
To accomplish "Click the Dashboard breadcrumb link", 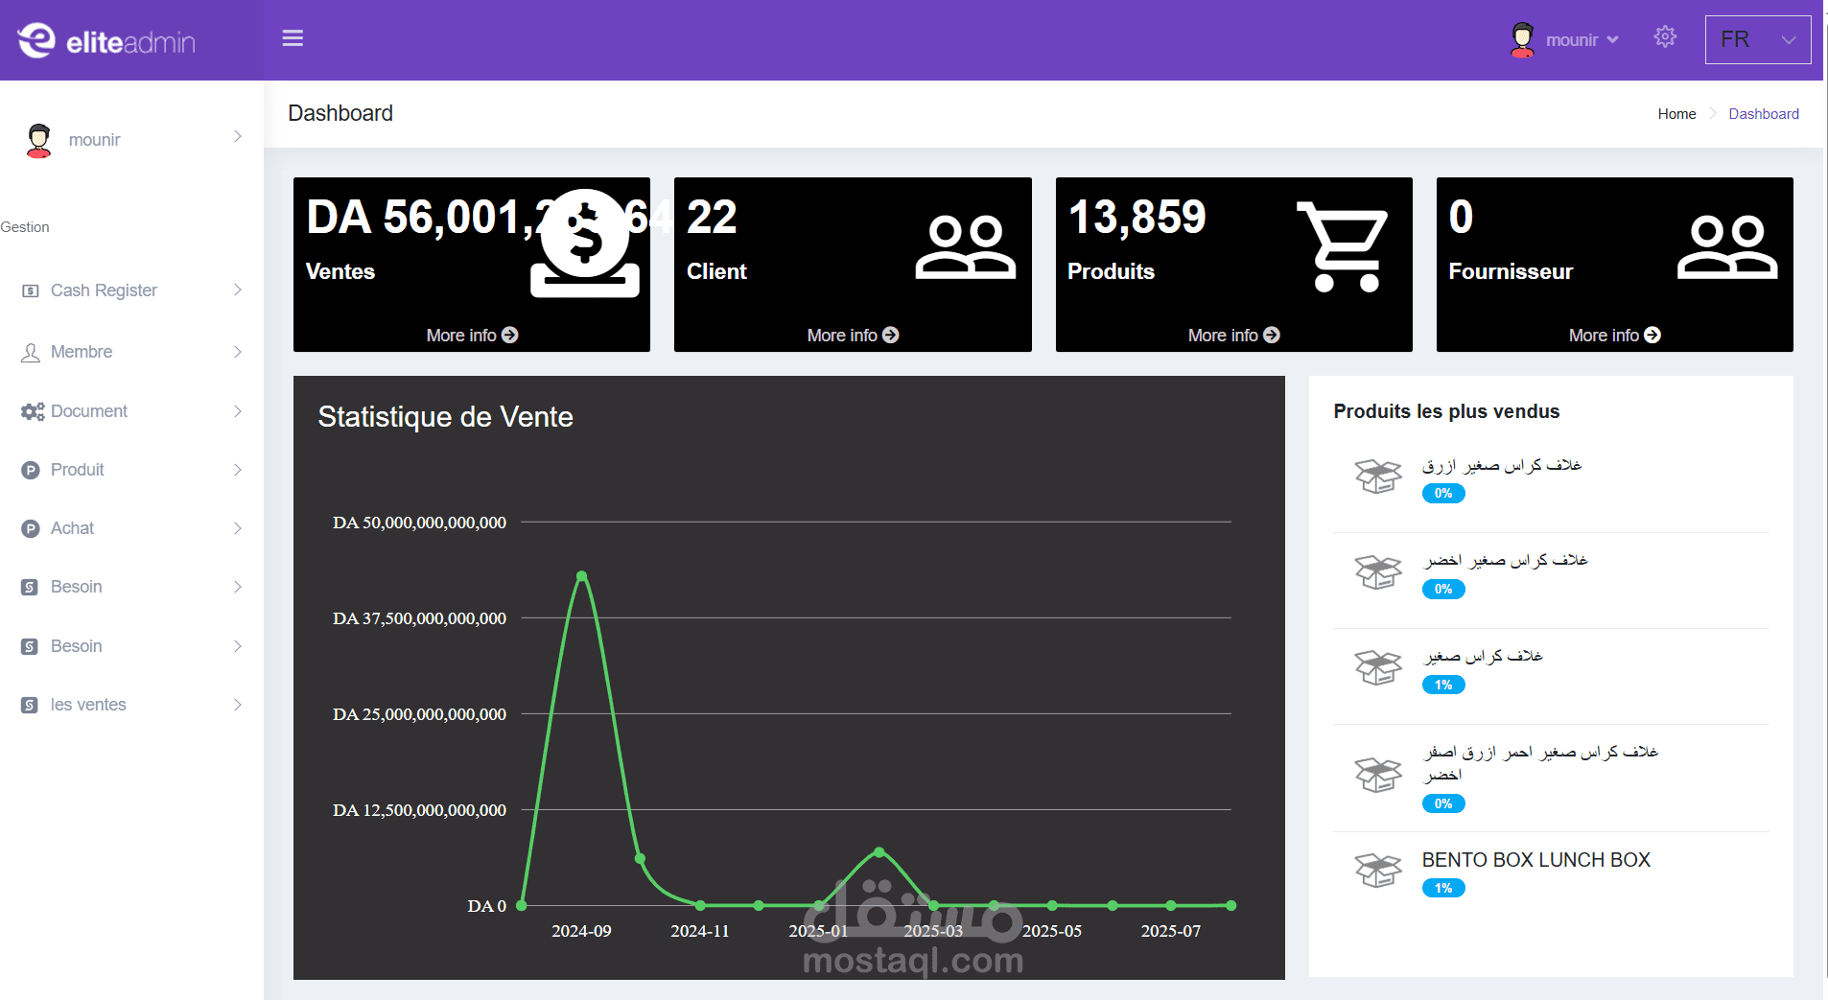I will click(1764, 114).
